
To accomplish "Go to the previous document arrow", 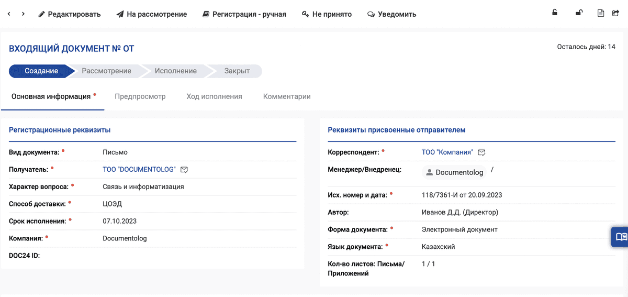I will point(9,14).
